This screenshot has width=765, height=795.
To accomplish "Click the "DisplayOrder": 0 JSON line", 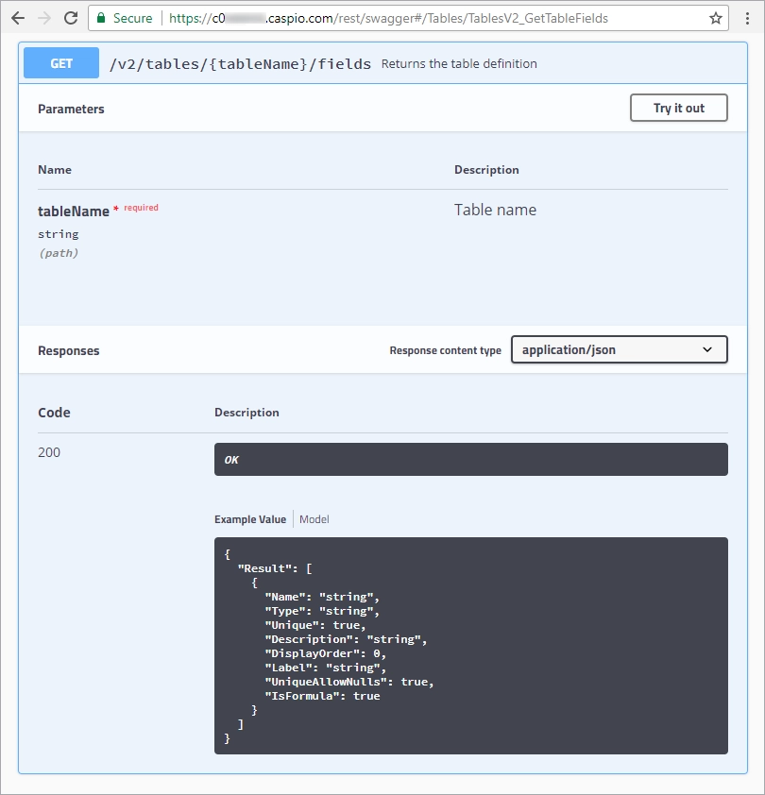I will pos(325,653).
